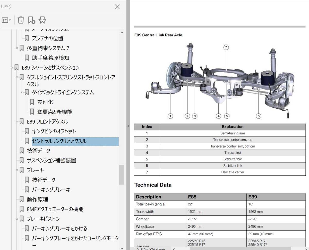Open bookmark パーキングブレーキをかけたローリングモニター
This screenshot has width=309, height=250.
click(x=75, y=241)
